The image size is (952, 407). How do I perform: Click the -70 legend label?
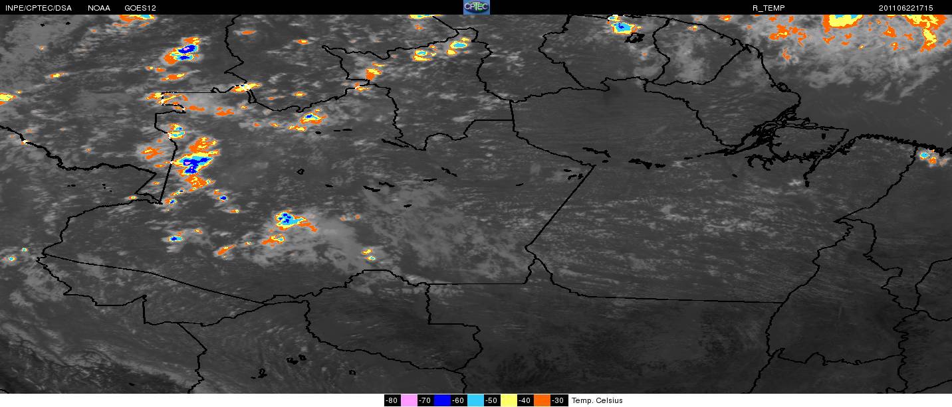point(425,400)
